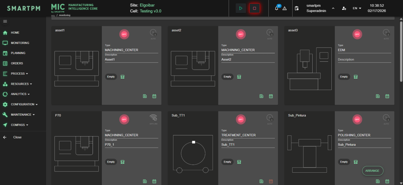The image size is (403, 185).
Task: Expand the PROCESS menu in sidebar
Action: click(19, 74)
